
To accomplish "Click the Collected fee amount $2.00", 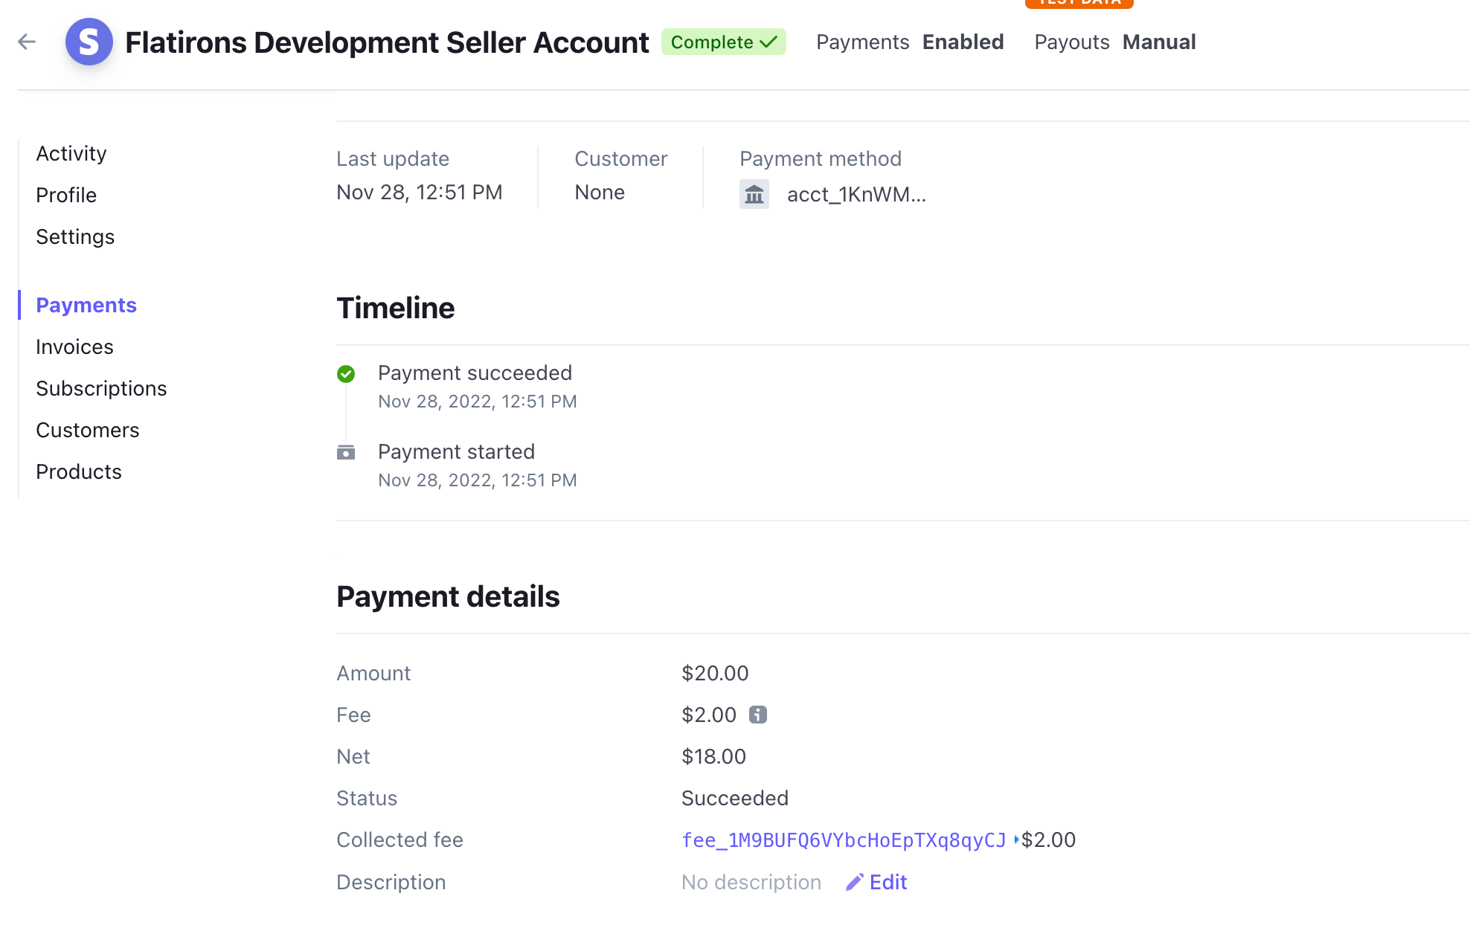I will (x=1048, y=839).
